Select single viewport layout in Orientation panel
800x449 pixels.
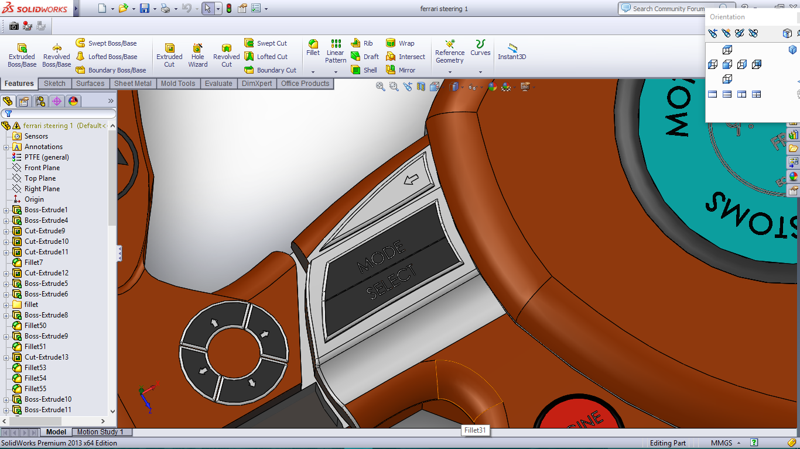point(713,94)
